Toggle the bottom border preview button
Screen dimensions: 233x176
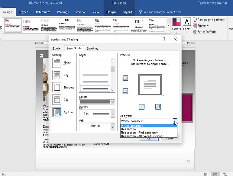coord(125,91)
